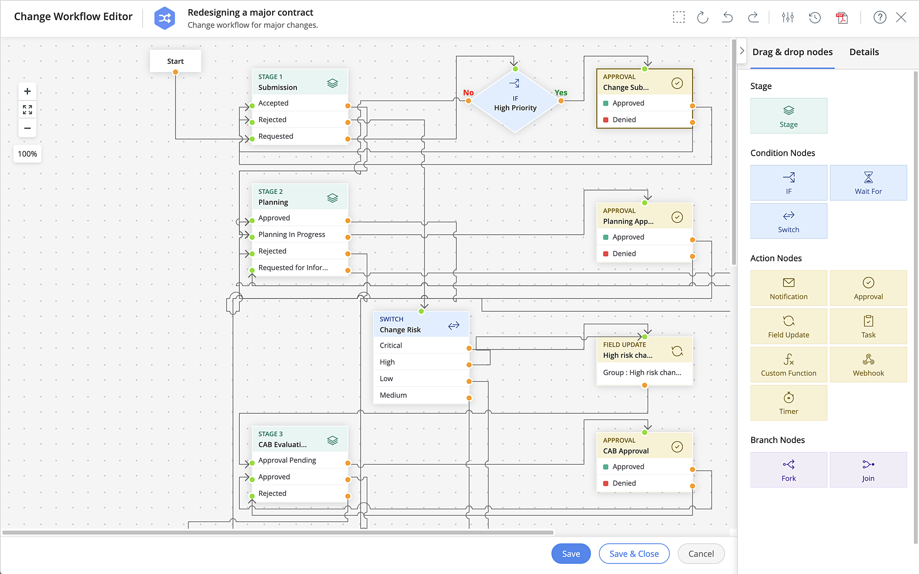Screen dimensions: 919x574
Task: Open help using the question mark icon
Action: (x=879, y=17)
